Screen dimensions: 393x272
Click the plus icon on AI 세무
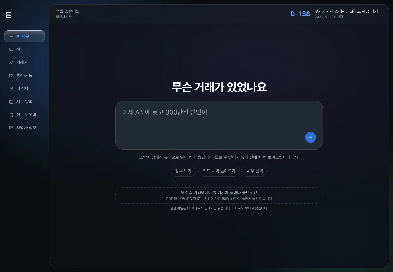pos(11,36)
